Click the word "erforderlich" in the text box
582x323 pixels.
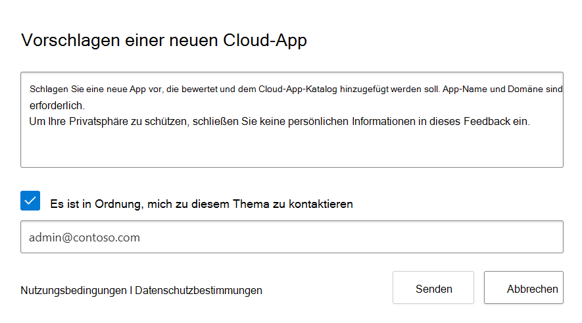point(57,105)
